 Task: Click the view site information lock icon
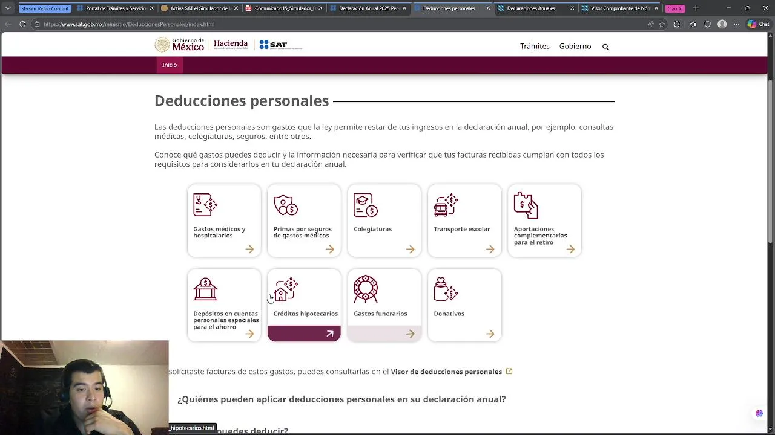(37, 24)
